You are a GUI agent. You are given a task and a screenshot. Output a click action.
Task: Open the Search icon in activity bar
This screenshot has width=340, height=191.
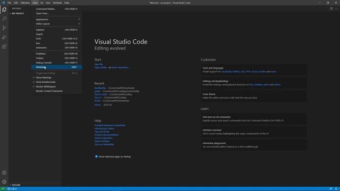coord(4,19)
